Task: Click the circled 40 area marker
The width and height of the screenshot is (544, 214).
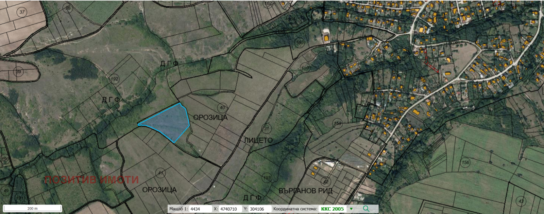Action: coord(222,108)
